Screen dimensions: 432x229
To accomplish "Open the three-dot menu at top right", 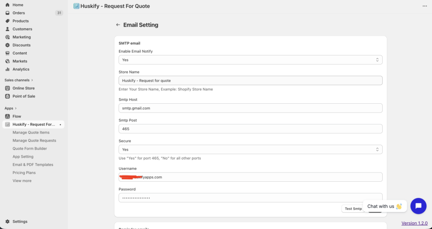I will [424, 6].
